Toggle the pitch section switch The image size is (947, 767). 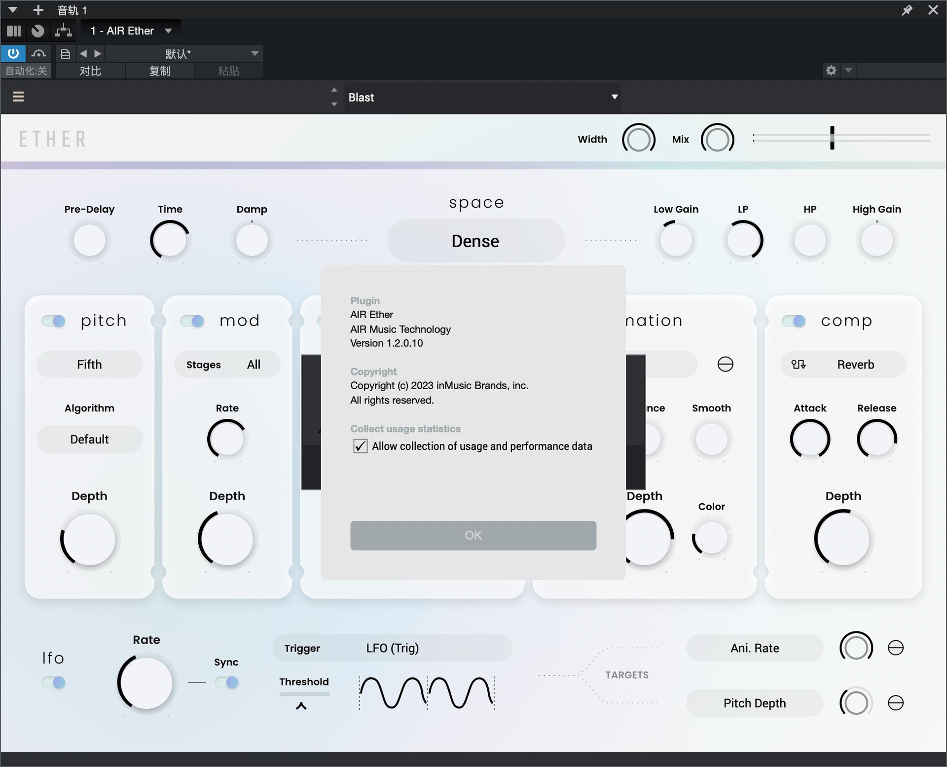(53, 321)
